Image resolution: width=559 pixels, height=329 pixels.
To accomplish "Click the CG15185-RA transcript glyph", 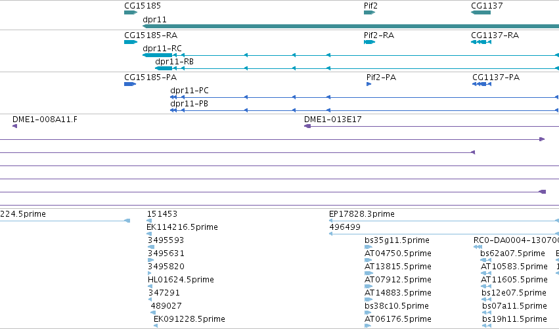I will tap(131, 42).
